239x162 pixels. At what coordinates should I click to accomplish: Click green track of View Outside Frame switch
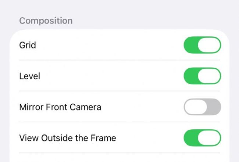[190, 138]
